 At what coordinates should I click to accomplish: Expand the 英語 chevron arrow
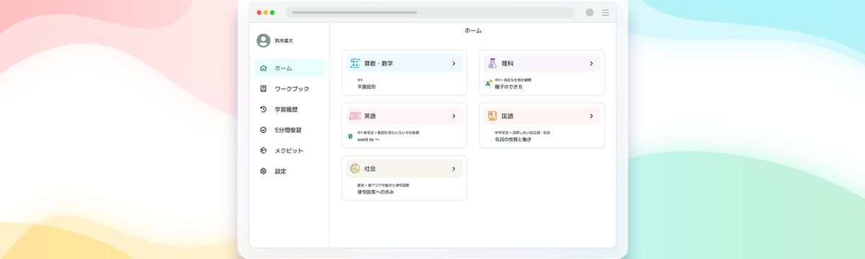[x=453, y=116]
